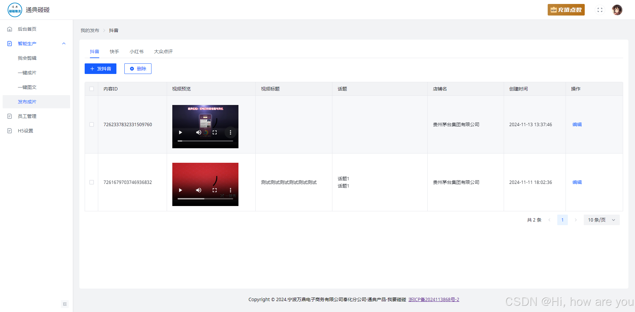Screen dimensions: 635x312
Task: Fullscreen the second row red video
Action: click(x=215, y=190)
